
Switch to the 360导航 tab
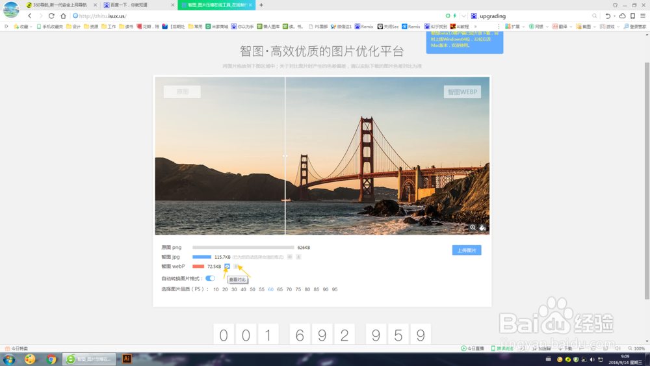click(x=60, y=5)
